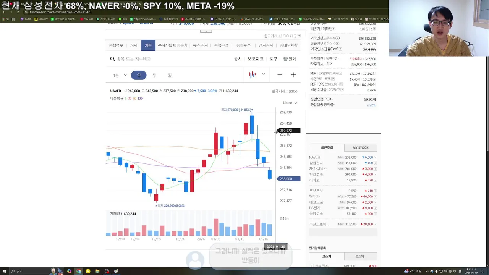This screenshot has height=275, width=489.
Task: Open MY STOCK tab
Action: (361, 147)
